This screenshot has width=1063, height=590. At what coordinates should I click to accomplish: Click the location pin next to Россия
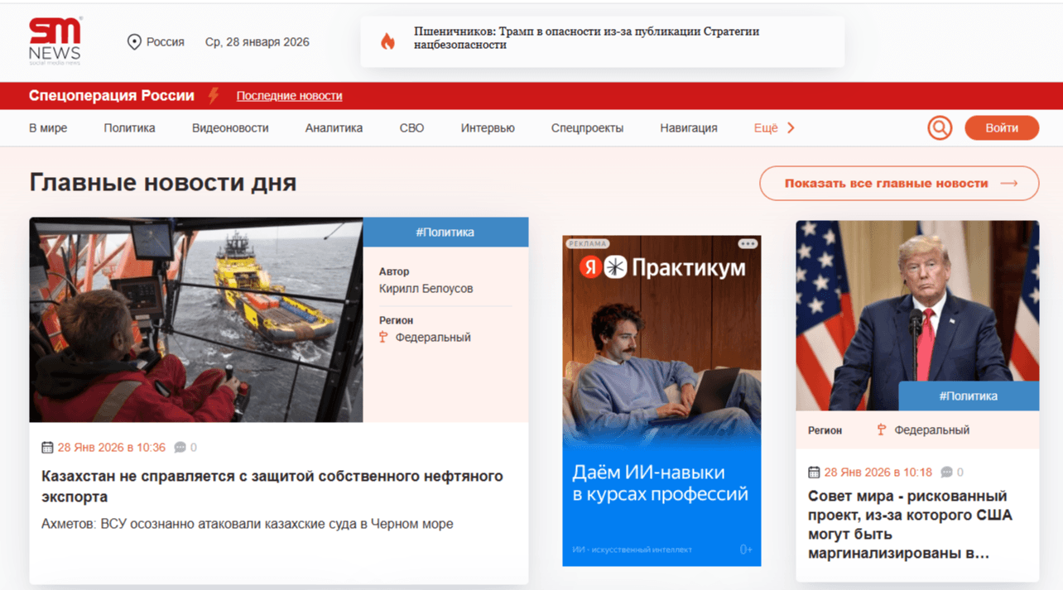coord(132,41)
